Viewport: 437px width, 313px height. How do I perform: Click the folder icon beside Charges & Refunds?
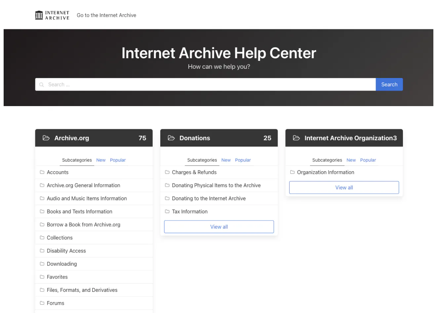[x=167, y=172]
